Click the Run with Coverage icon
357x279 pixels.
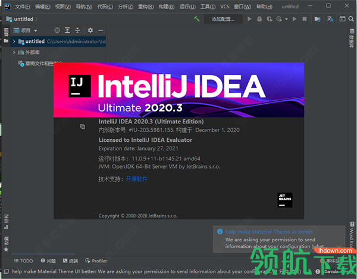pos(270,19)
